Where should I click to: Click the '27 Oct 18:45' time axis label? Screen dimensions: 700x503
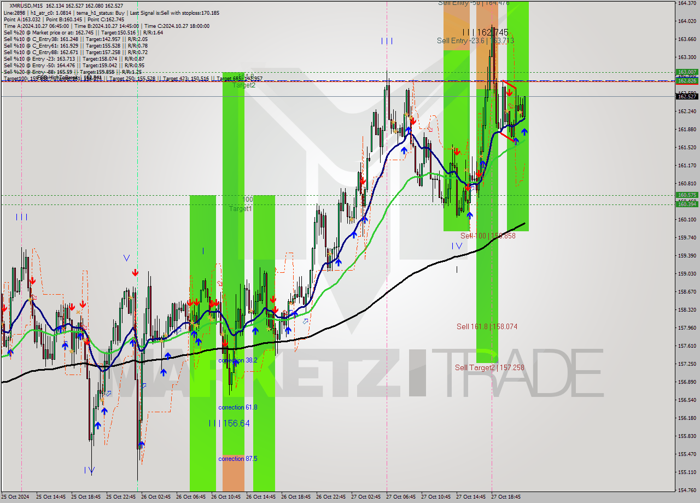506,497
